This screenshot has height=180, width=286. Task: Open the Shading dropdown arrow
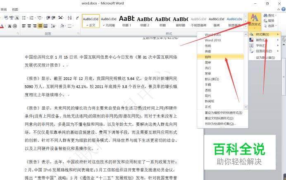pos(65,26)
